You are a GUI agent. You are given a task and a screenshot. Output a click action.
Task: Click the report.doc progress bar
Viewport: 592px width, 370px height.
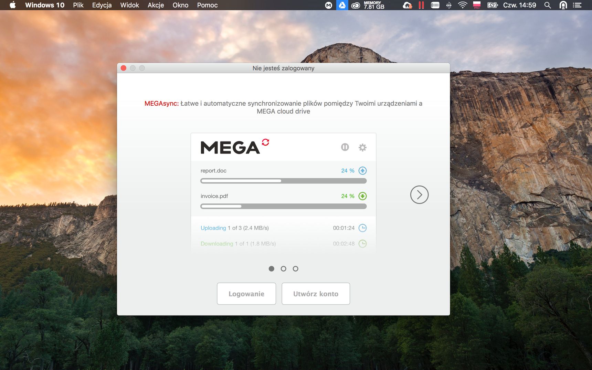[x=284, y=181]
